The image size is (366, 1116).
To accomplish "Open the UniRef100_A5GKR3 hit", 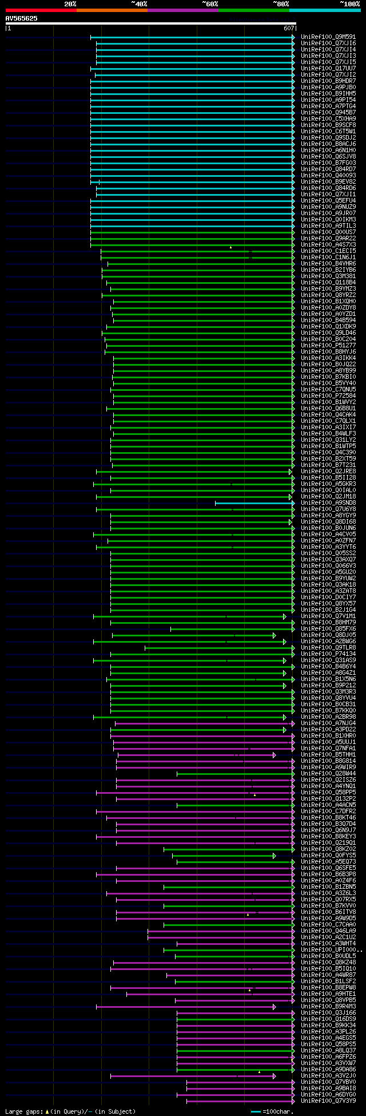I will click(x=328, y=484).
